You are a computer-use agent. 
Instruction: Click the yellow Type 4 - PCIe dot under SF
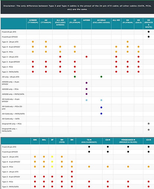(52, 167)
